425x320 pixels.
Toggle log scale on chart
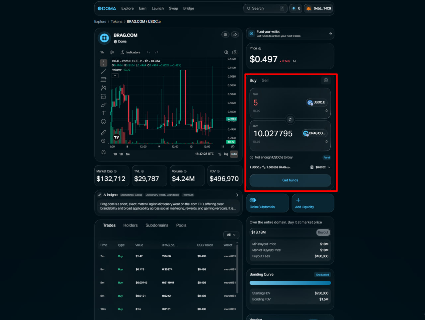(x=226, y=154)
